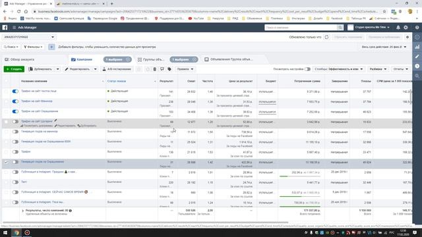Click the horizontal scrollbar under the table
The width and height of the screenshot is (422, 237).
coord(145,223)
